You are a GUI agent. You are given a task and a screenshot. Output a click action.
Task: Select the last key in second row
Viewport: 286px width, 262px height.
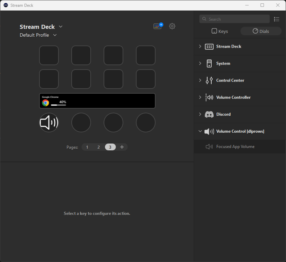[x=146, y=79]
